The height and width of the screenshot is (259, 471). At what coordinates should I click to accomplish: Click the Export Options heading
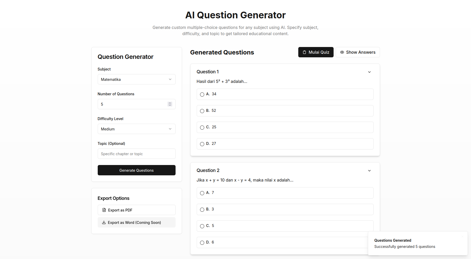click(x=113, y=198)
